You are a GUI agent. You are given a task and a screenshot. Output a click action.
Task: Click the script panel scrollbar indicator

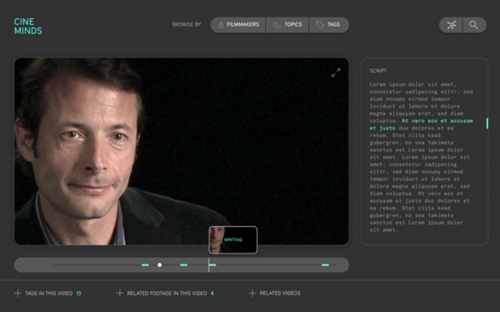[x=487, y=123]
